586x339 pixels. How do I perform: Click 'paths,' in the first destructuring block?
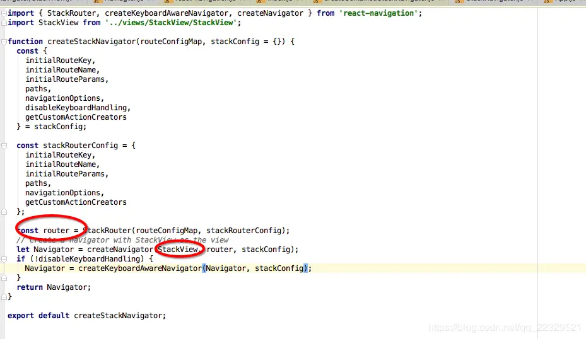click(x=38, y=89)
